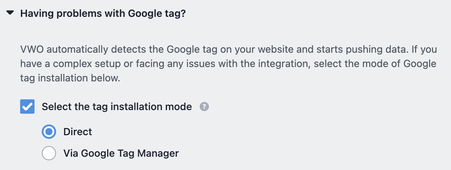Click the 'Having problems with Google tag?' heading
This screenshot has width=451, height=170.
tap(103, 14)
